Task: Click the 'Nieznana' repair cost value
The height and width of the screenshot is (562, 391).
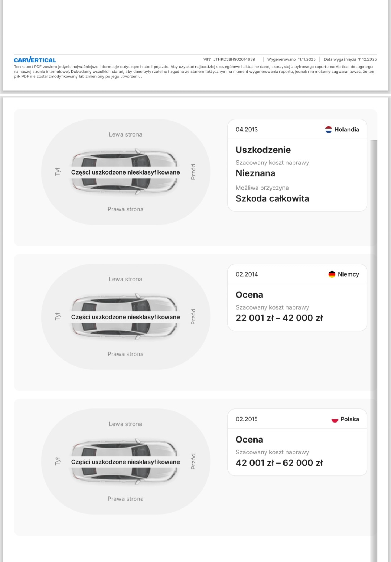Action: click(x=255, y=173)
